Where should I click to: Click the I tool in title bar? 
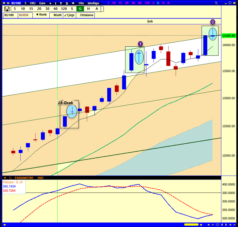click(x=56, y=3)
